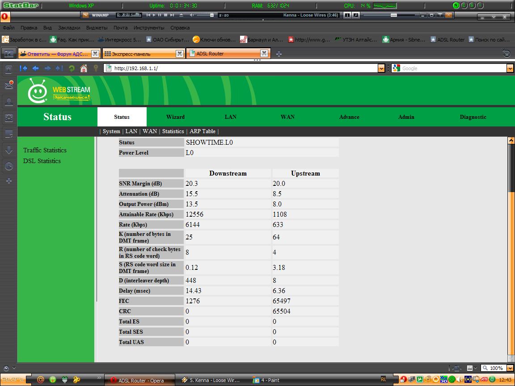Close the Экспресс-панель tab
The width and height of the screenshot is (515, 386).
(179, 54)
